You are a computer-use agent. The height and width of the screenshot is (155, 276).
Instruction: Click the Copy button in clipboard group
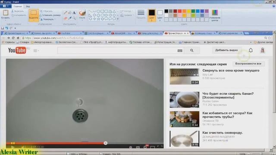(19, 15)
